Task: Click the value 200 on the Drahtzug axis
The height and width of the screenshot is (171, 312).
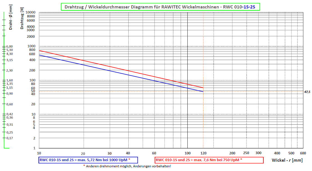Action: pos(32,70)
